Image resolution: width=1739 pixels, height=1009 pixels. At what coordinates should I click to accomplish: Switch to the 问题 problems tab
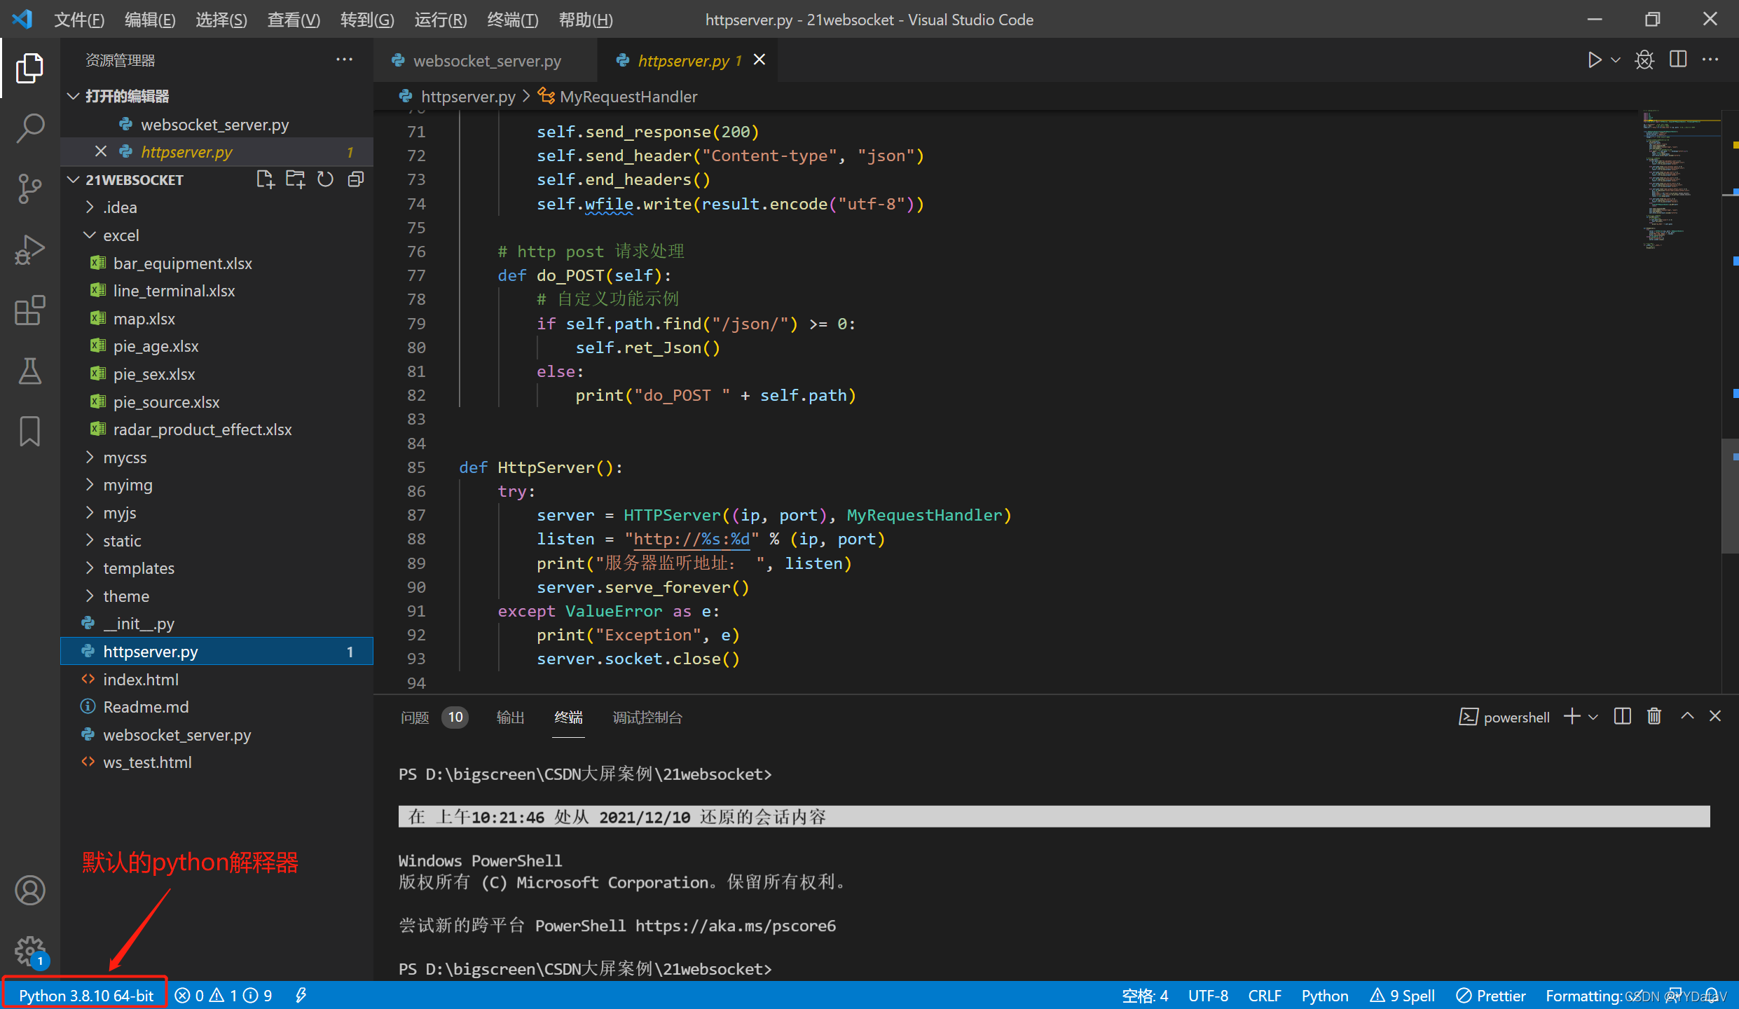coord(414,718)
